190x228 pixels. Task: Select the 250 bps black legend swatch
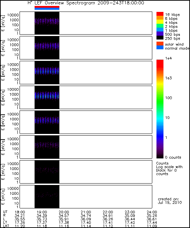click(x=160, y=37)
